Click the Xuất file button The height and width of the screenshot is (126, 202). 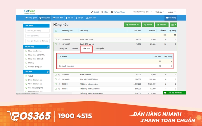(x=162, y=25)
